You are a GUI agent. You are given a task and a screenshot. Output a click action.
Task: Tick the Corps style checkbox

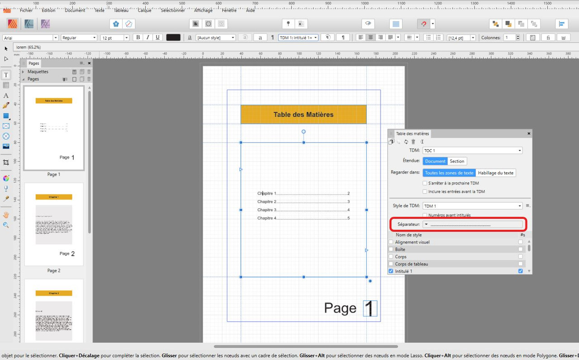coord(391,257)
